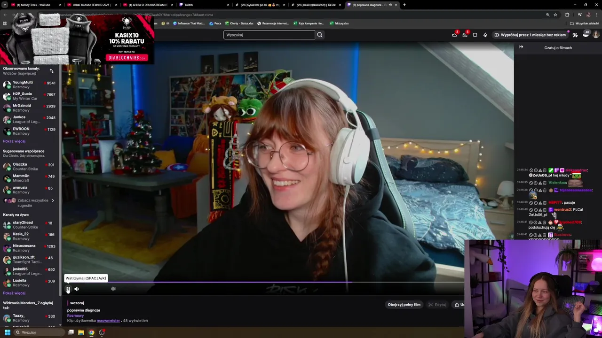The image size is (602, 338).
Task: Click the Diablo Chairs KASIX10 banner
Action: coord(77,38)
